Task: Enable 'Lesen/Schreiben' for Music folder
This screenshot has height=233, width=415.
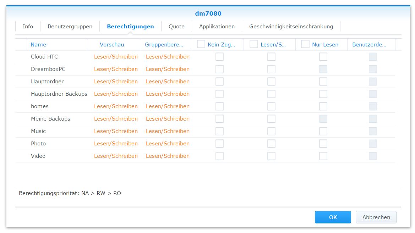Action: click(271, 131)
